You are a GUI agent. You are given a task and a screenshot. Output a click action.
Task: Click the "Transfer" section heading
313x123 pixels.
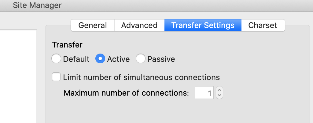67,45
